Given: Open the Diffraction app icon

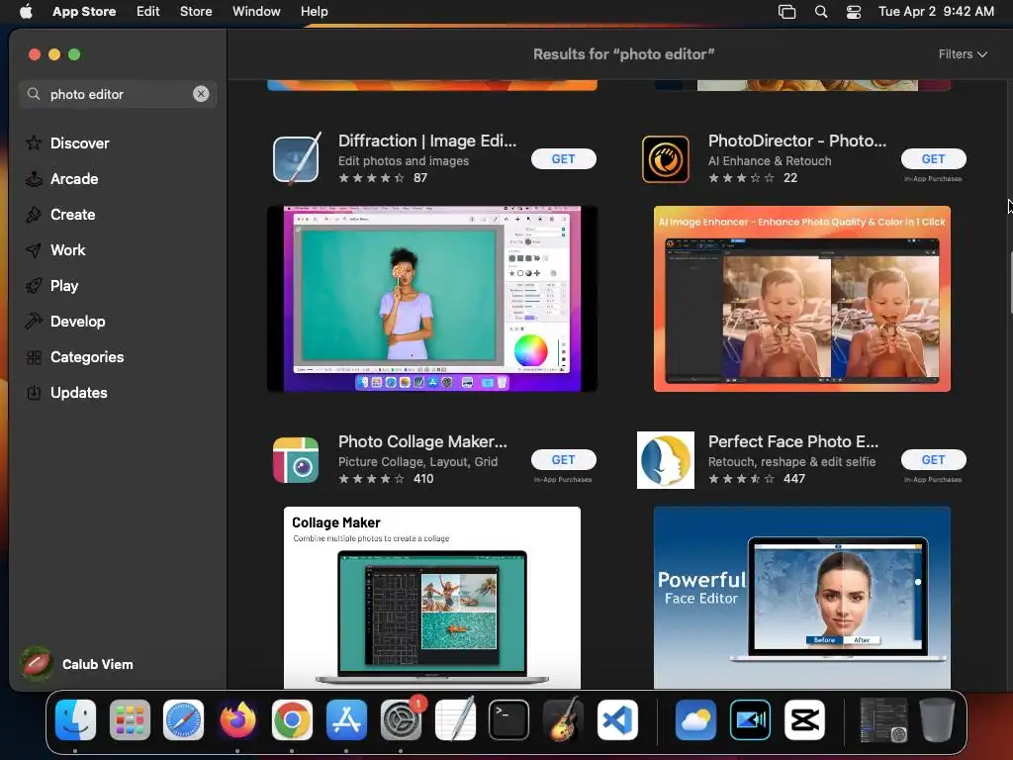Looking at the screenshot, I should coord(297,158).
